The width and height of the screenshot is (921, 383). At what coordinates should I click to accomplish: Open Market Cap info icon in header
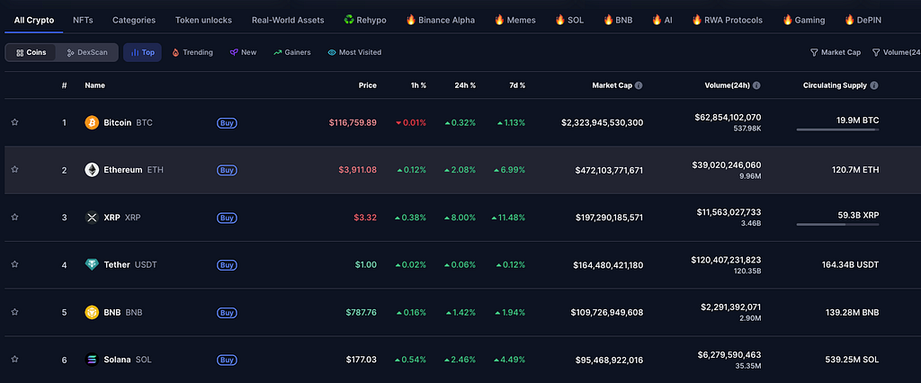639,85
